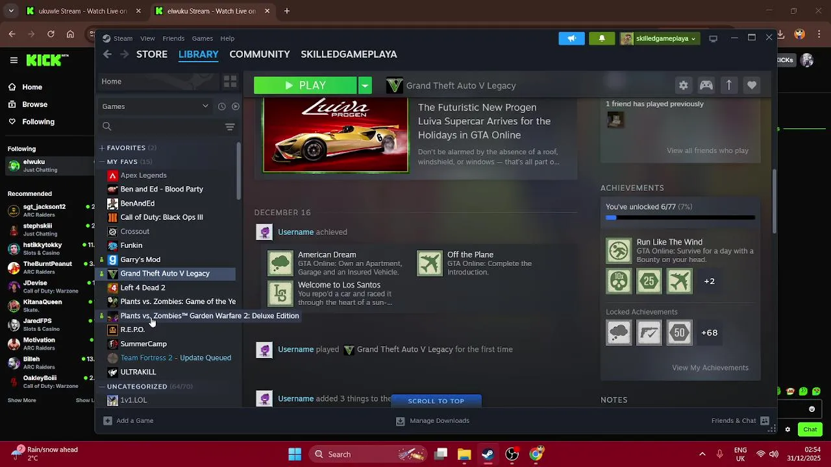Expand Play button options dropdown
831x467 pixels.
point(365,85)
